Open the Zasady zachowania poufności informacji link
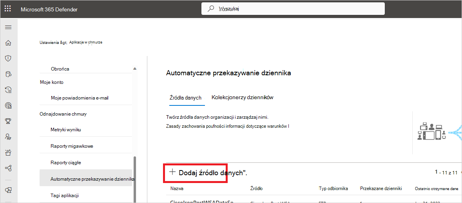 pos(228,126)
